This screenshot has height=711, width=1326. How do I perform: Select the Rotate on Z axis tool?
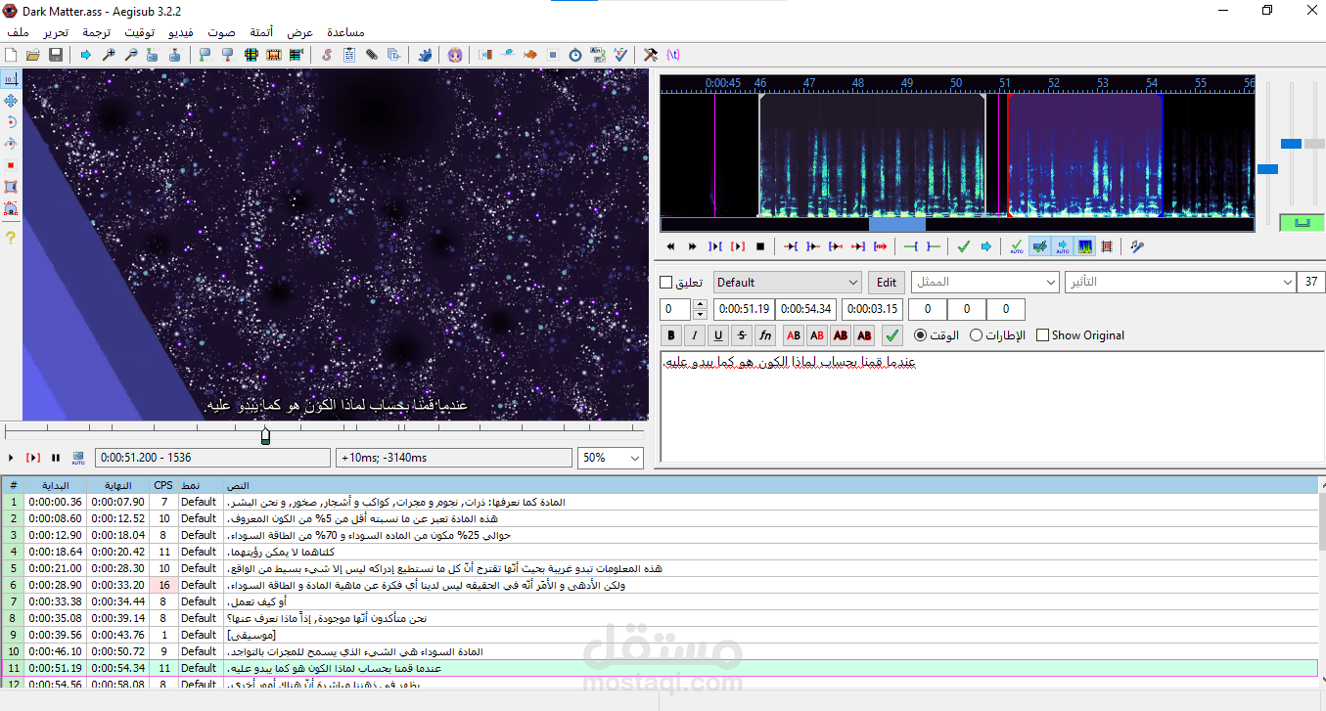11,122
